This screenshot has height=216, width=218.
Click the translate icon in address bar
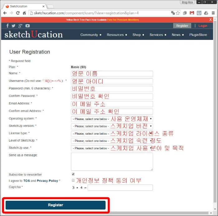173,13
